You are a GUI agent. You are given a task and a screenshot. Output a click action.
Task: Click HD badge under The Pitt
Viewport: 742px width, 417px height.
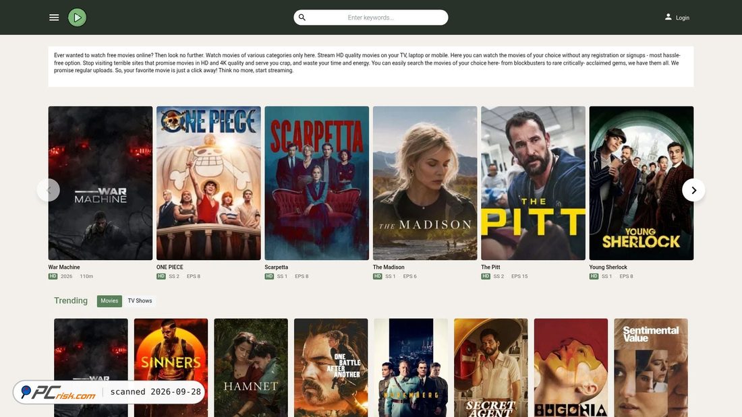(x=486, y=276)
